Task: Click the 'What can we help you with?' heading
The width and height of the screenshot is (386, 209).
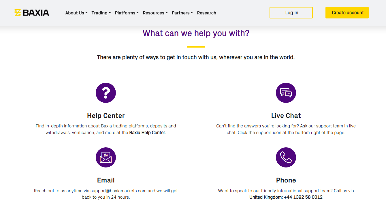Action: pos(196,33)
